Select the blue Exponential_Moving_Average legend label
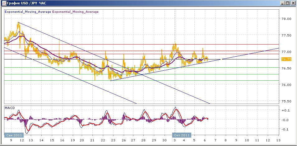This screenshot has height=146, width=297. tap(27, 12)
